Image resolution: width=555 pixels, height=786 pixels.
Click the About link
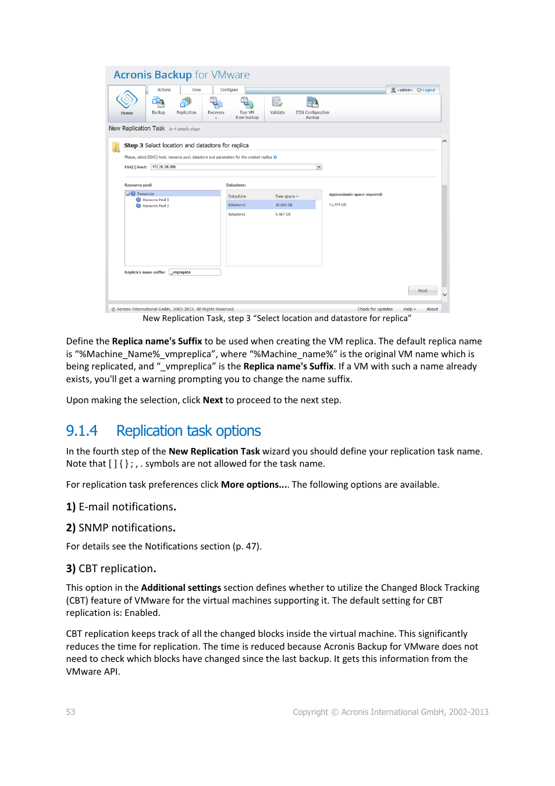432,309
